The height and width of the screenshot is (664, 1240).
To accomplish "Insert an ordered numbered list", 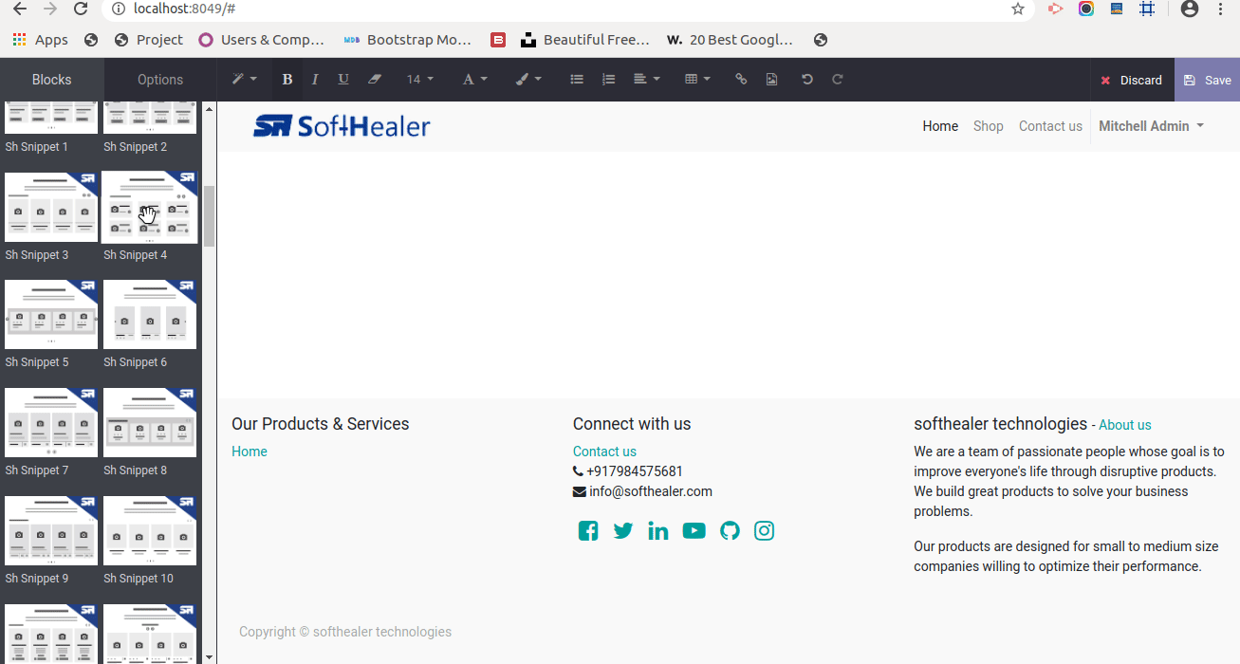I will pyautogui.click(x=609, y=80).
